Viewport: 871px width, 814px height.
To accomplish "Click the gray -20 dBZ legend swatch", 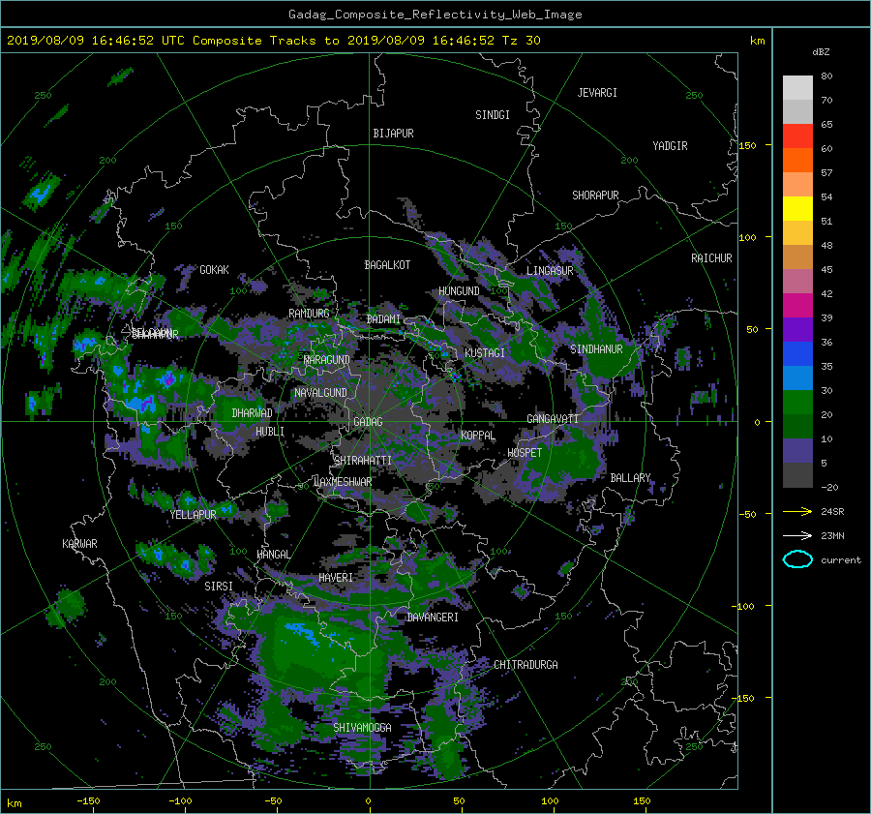I will (x=797, y=475).
